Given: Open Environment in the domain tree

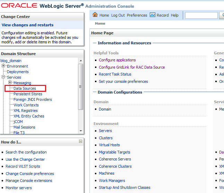Looking at the screenshot, I should [17, 66].
